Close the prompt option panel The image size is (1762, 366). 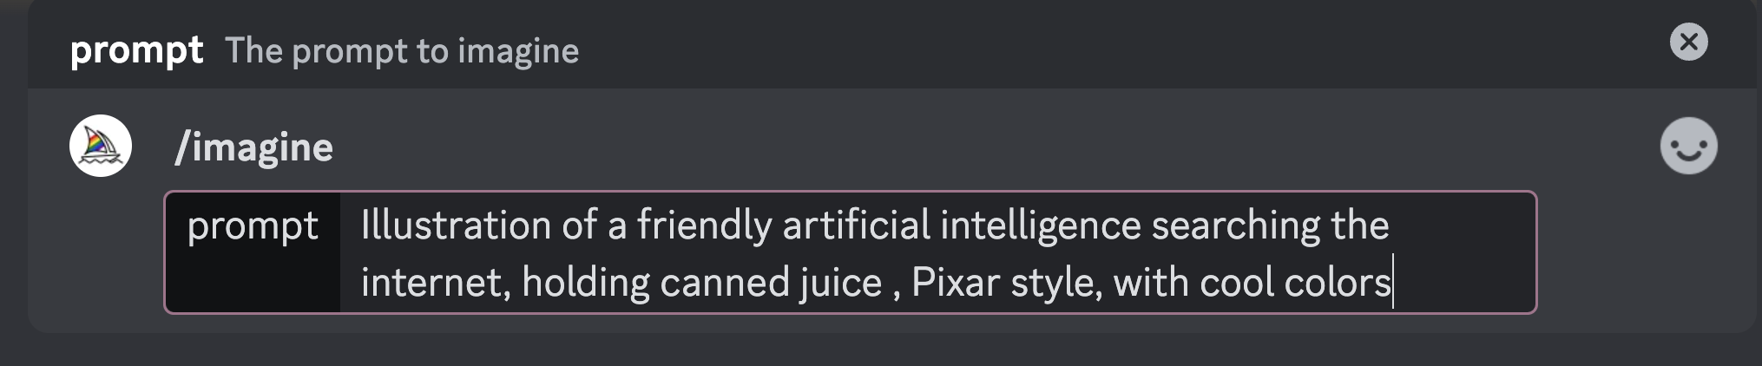click(x=1688, y=42)
